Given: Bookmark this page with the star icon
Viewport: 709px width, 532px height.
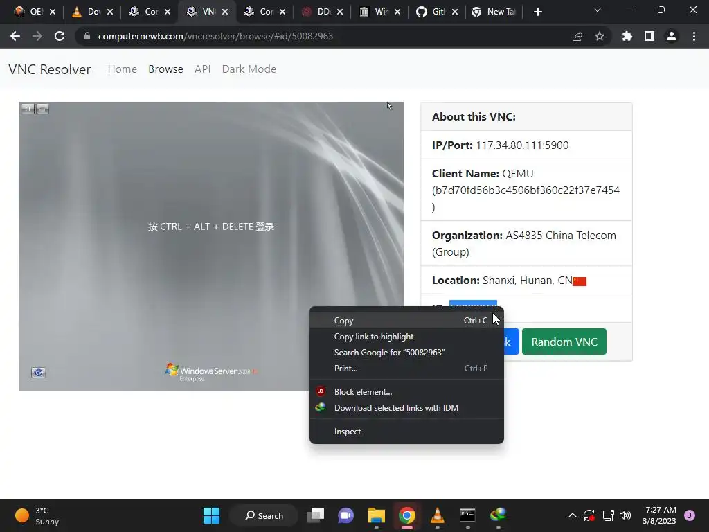Looking at the screenshot, I should [x=600, y=36].
